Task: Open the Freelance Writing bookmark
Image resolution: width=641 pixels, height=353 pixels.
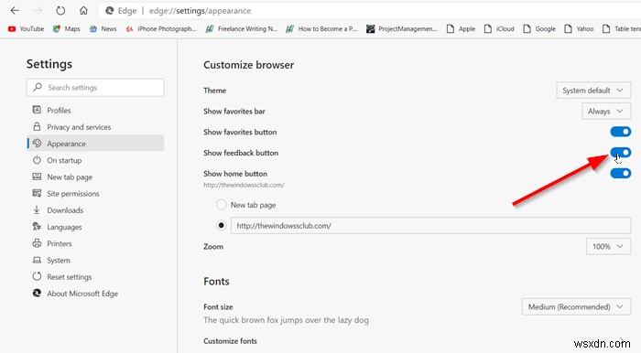Action: pyautogui.click(x=241, y=28)
